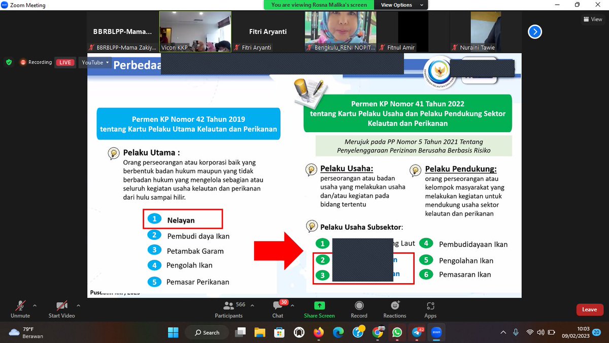609x343 pixels.
Task: Open the YouTube live stream dropdown
Action: click(x=95, y=63)
